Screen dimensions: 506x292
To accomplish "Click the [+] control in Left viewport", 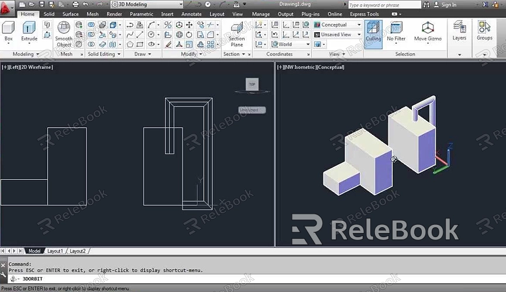I will pos(5,67).
